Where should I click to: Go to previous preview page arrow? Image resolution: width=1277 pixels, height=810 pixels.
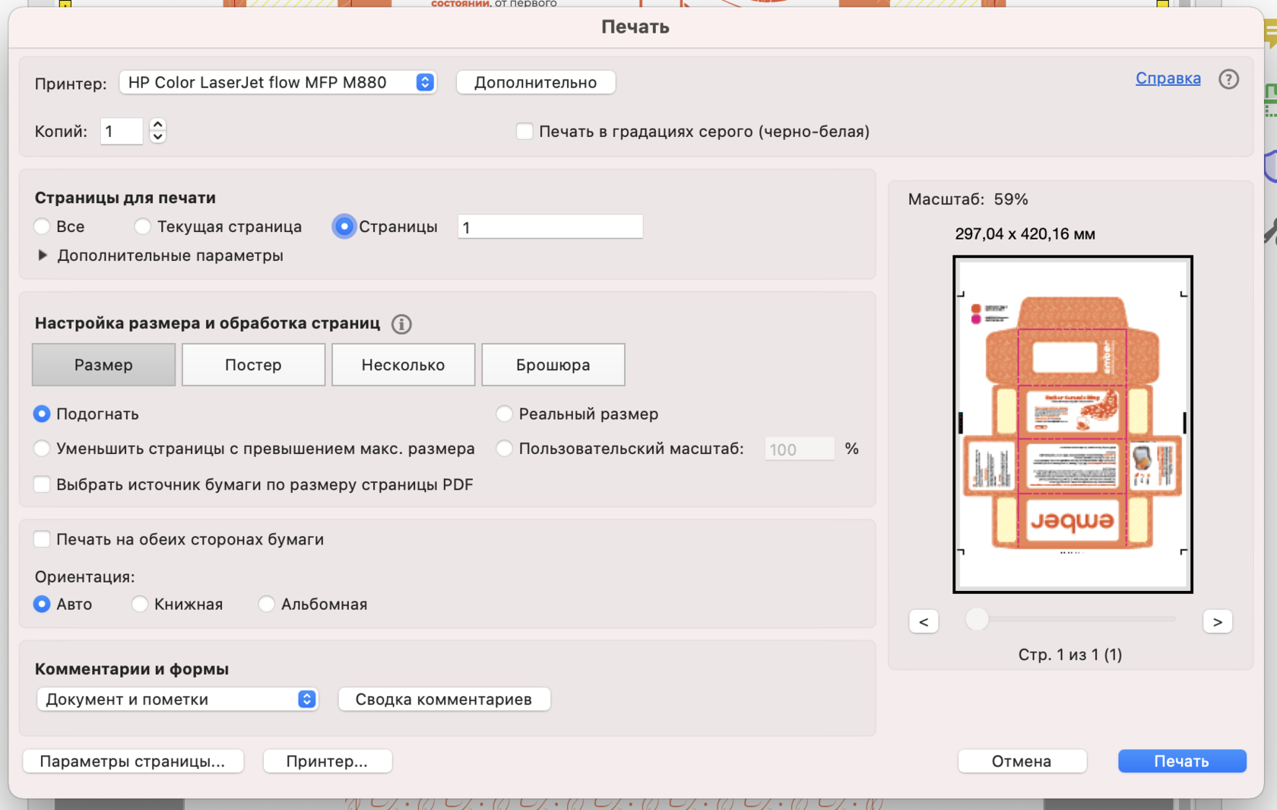[924, 621]
